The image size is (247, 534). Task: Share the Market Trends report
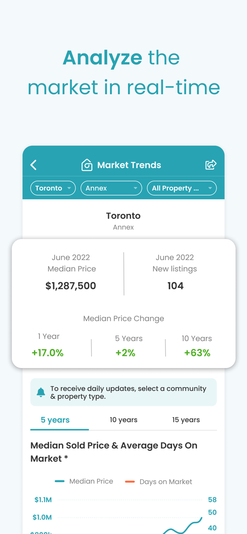(x=211, y=164)
